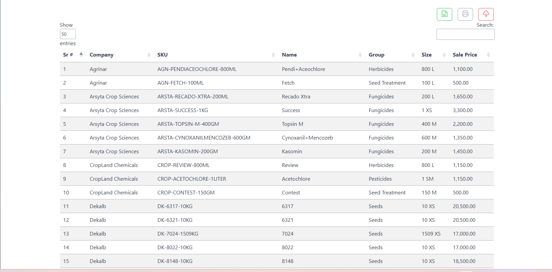Screen dimensions: 552x272
Task: Click sale price 18,500.00
Action: coord(464,261)
